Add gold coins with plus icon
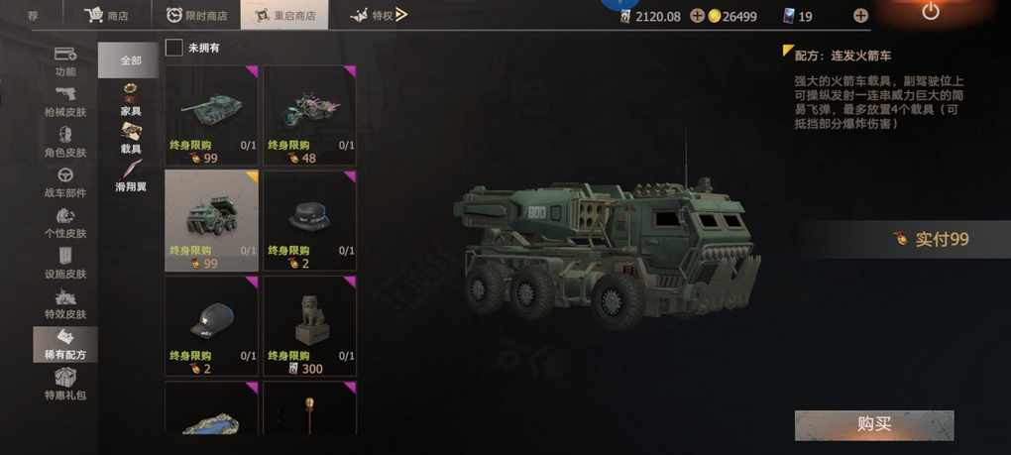The width and height of the screenshot is (1011, 455). coord(697,16)
